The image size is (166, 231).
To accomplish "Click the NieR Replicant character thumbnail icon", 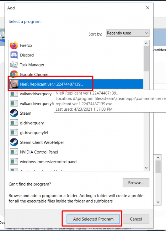I will click(14, 84).
